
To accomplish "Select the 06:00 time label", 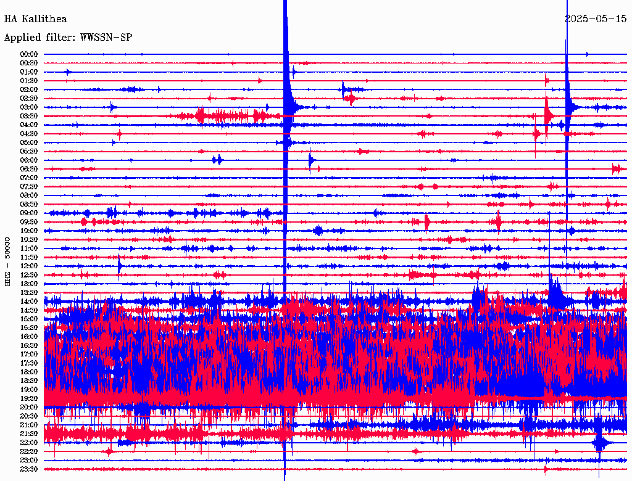I will coord(29,160).
